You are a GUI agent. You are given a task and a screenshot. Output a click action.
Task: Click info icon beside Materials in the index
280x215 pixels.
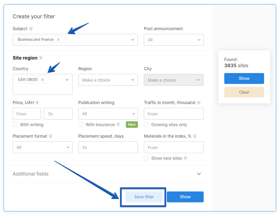[195, 136]
